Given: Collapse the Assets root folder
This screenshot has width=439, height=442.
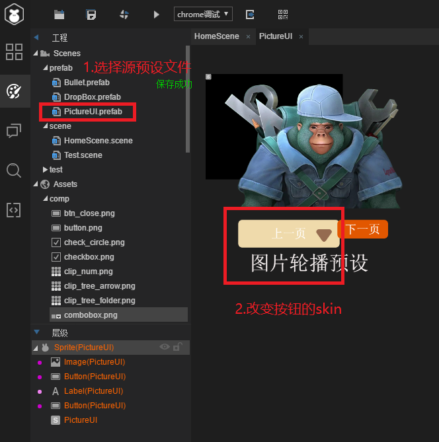Looking at the screenshot, I should click(36, 184).
